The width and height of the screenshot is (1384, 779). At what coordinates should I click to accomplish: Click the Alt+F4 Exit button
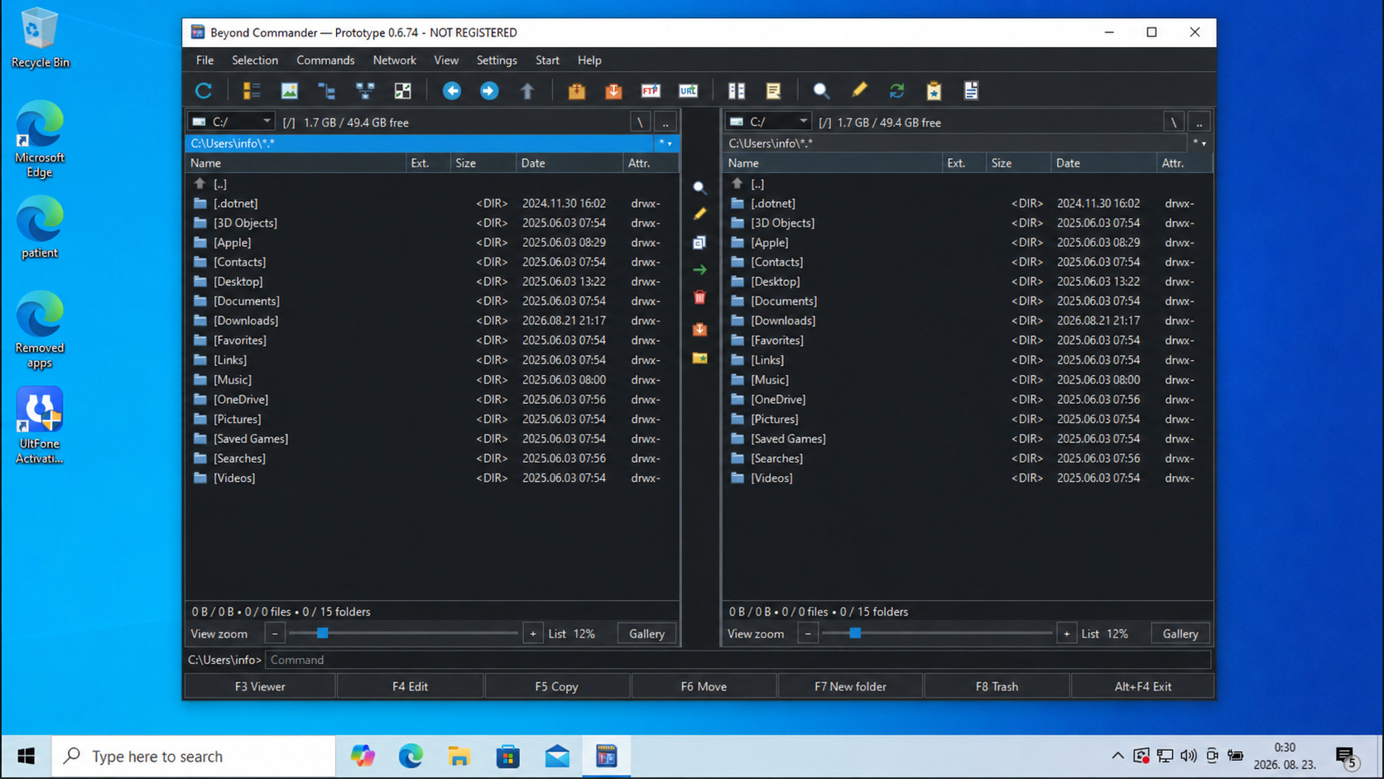[1142, 686]
